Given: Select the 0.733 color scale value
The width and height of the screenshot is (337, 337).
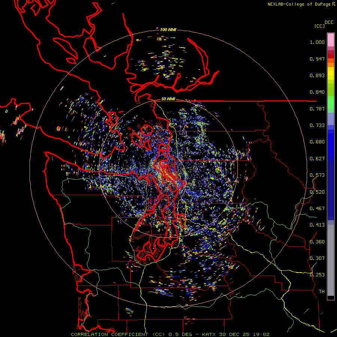Looking at the screenshot, I should click(317, 125).
